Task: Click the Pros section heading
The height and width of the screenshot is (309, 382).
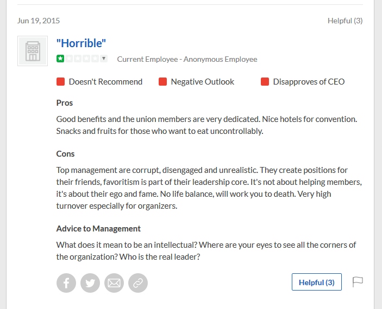Action: point(65,103)
